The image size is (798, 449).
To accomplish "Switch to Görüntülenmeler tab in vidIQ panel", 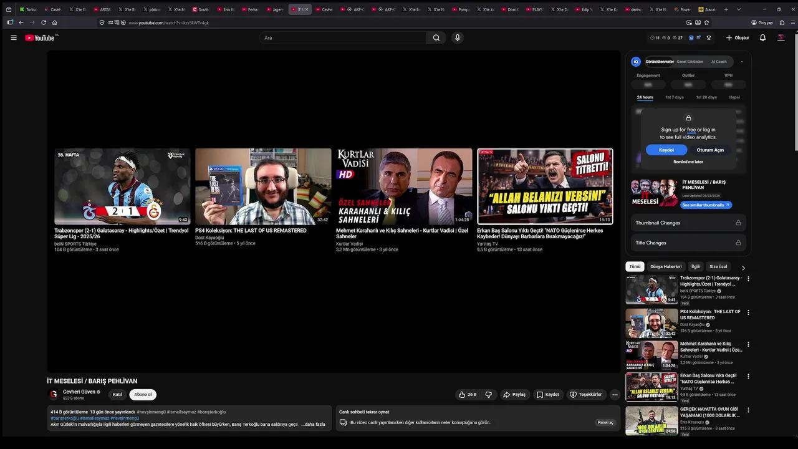I will pos(660,62).
